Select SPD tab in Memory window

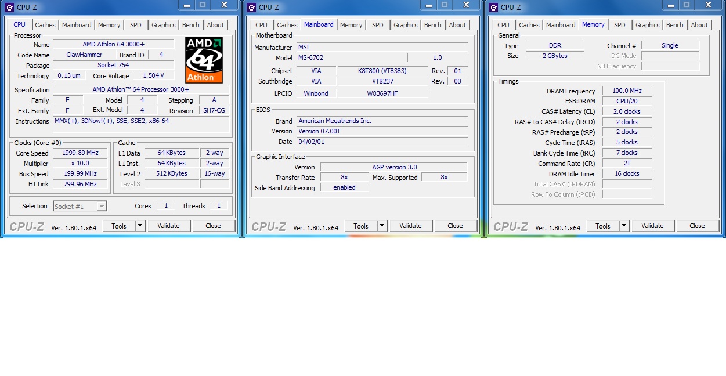(x=619, y=25)
